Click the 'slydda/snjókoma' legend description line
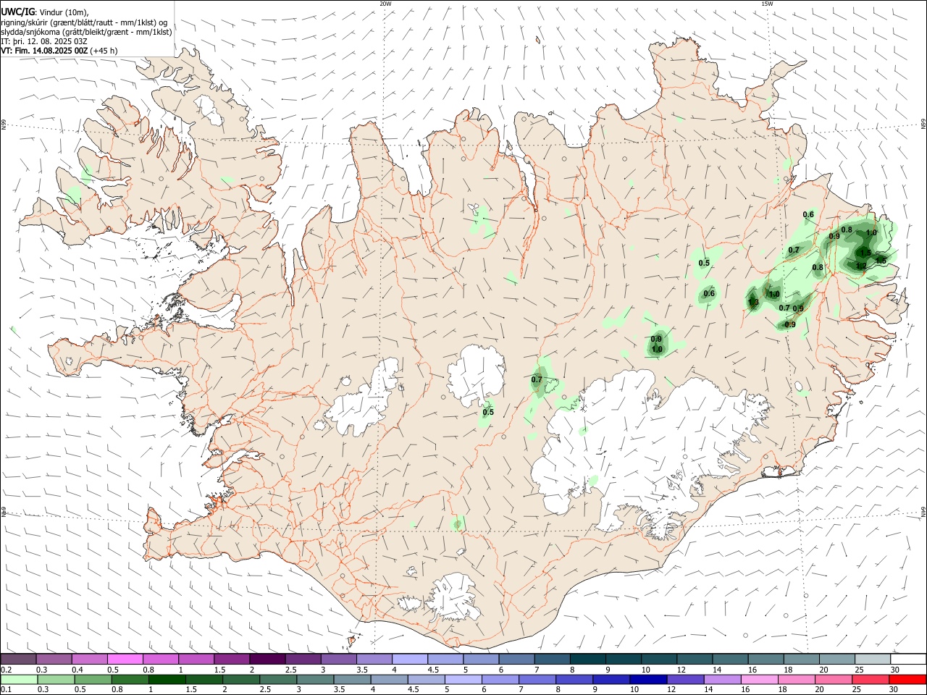 coord(87,32)
